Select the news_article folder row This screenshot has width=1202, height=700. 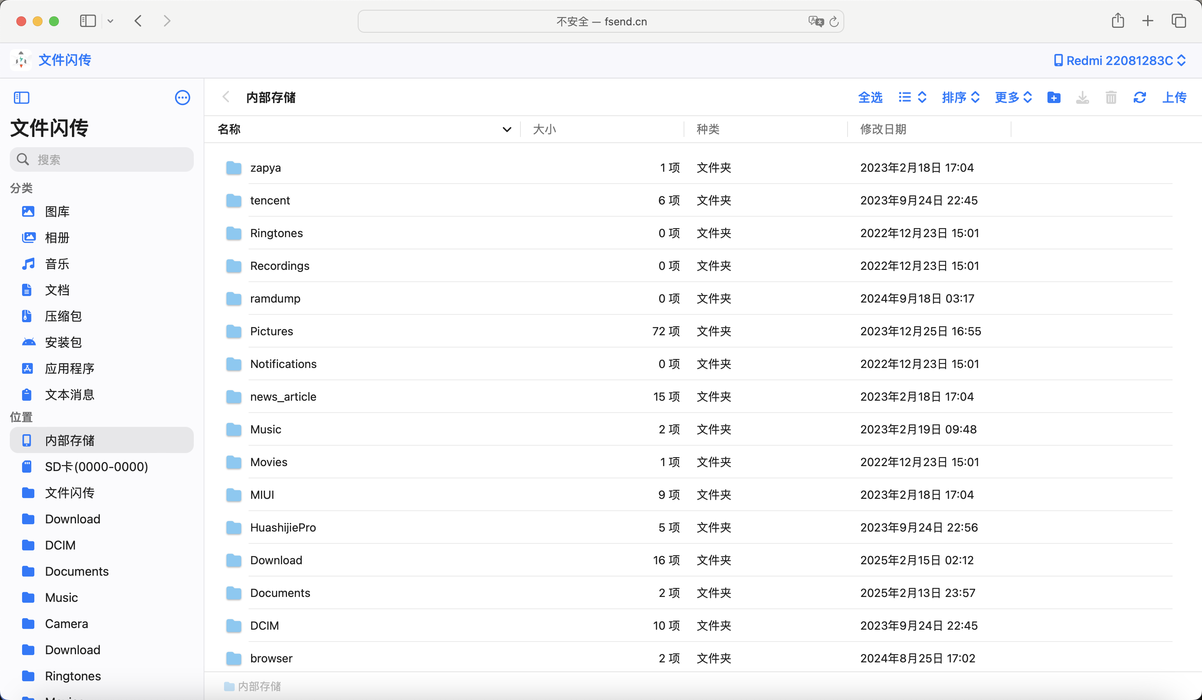pyautogui.click(x=699, y=397)
